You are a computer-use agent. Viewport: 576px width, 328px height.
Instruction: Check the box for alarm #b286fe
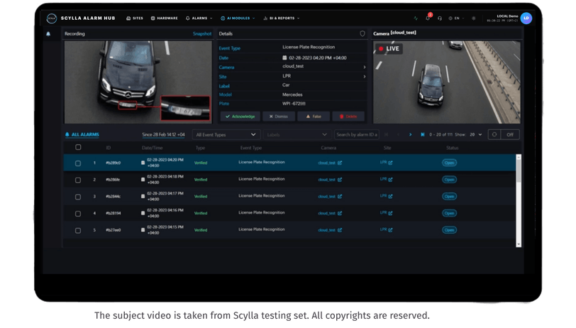click(78, 180)
